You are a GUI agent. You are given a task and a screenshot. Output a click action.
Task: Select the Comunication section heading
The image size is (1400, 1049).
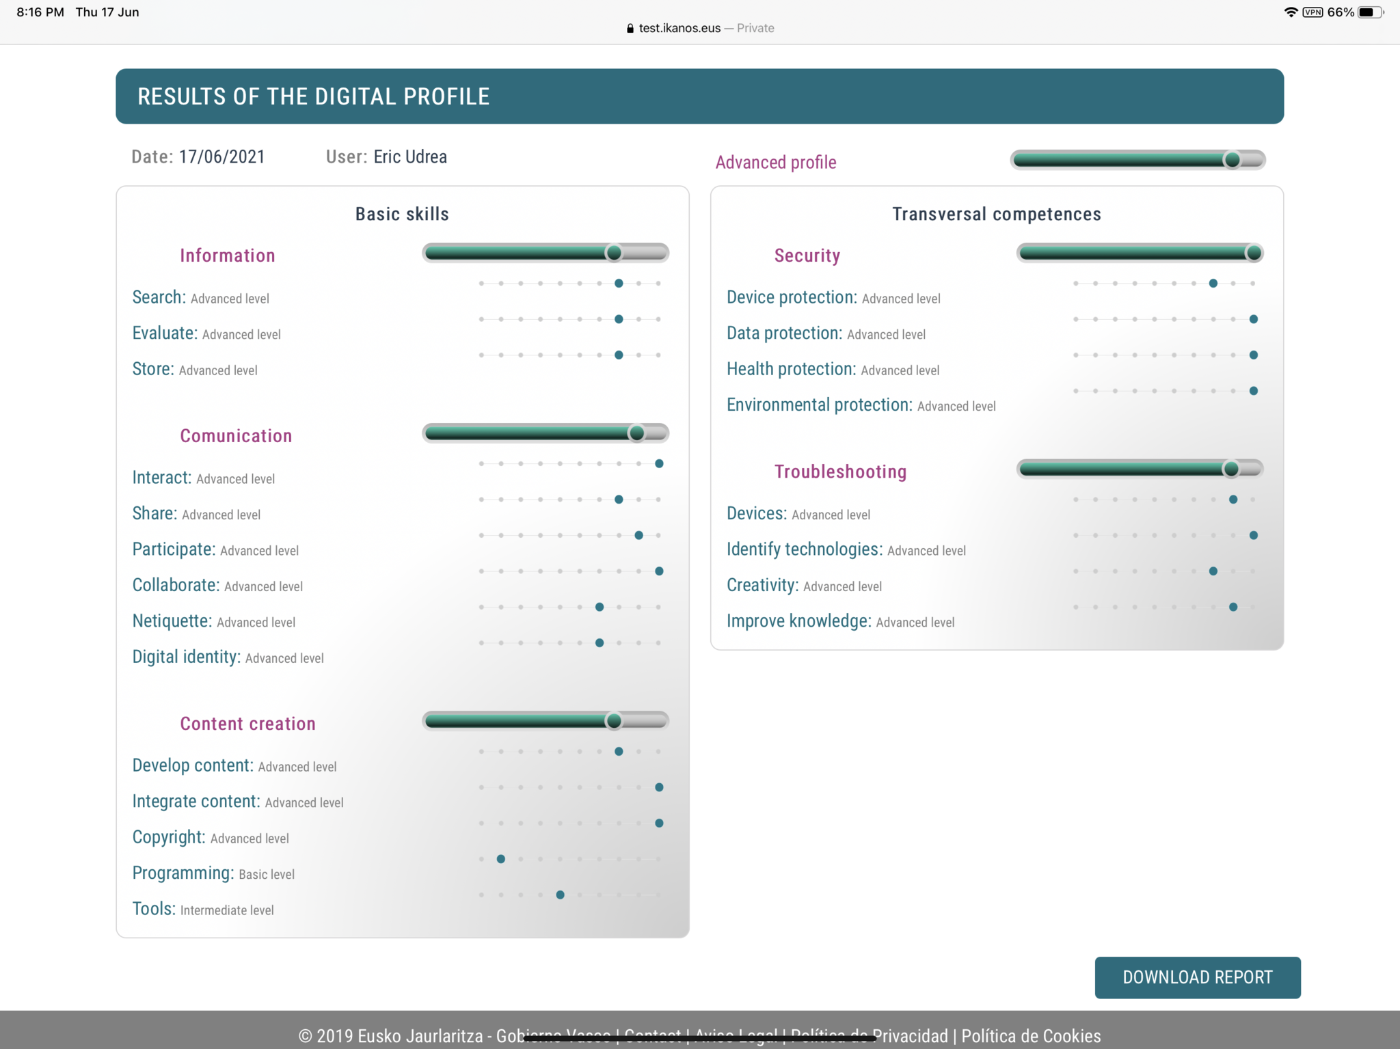point(236,436)
